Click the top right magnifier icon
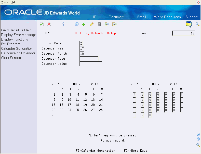This screenshot has width=201, height=154. (197, 24)
